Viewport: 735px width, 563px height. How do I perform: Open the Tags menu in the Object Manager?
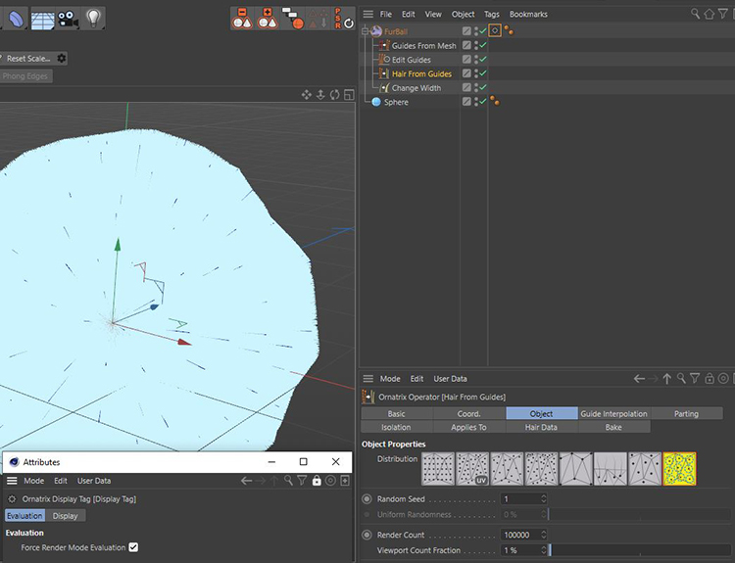[491, 15]
